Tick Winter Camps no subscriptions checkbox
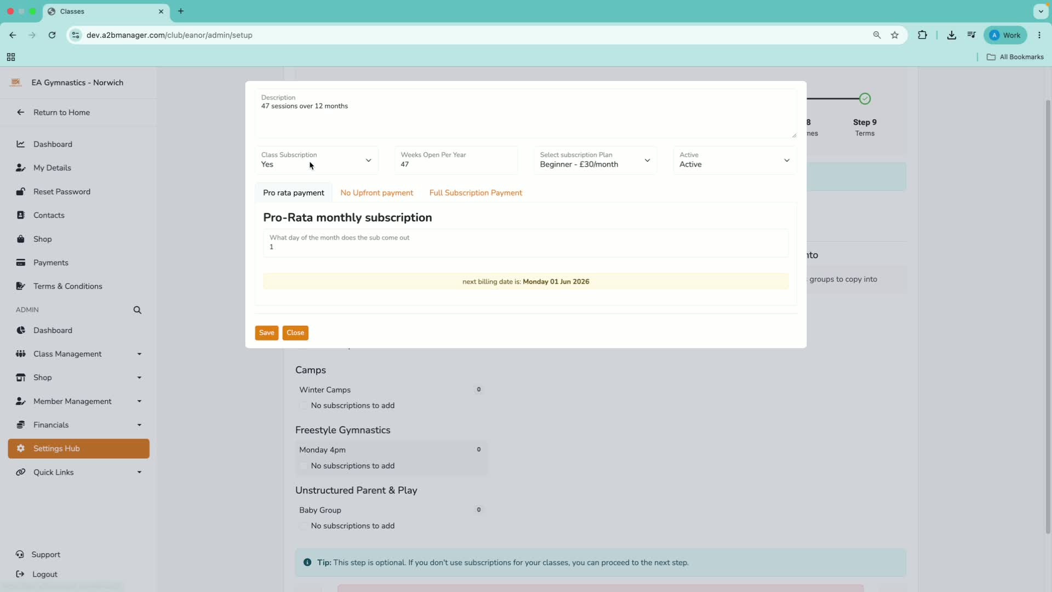1052x592 pixels. point(304,406)
